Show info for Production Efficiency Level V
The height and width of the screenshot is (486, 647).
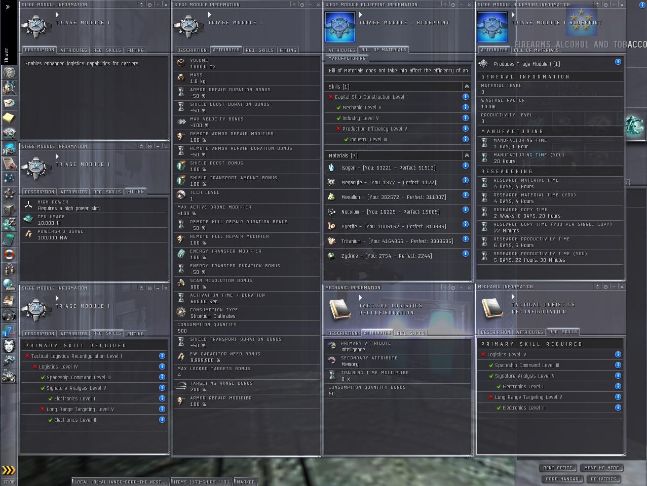click(465, 129)
